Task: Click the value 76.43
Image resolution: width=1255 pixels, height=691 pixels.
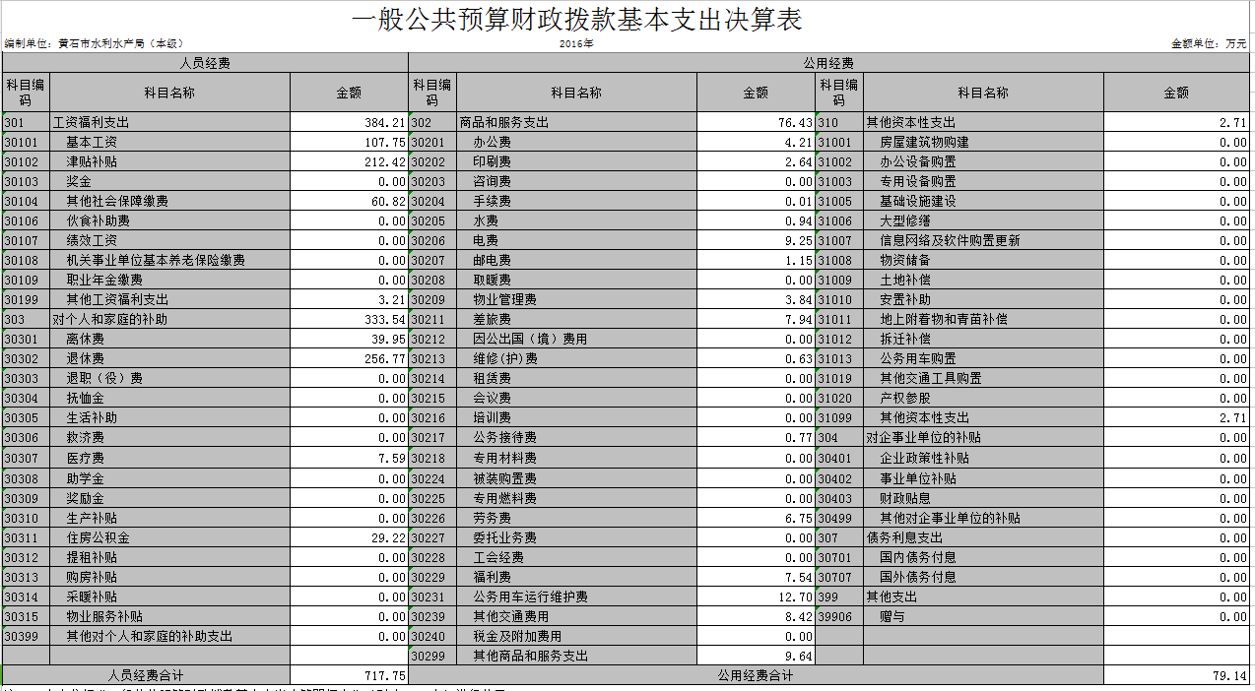Action: click(756, 123)
